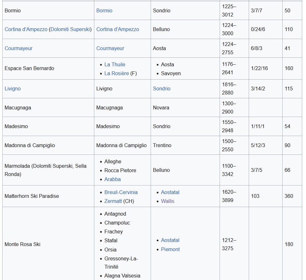The image size is (306, 280).
Task: Select the lift count 3/7/7 in the Bormio row
Action: 256,10
